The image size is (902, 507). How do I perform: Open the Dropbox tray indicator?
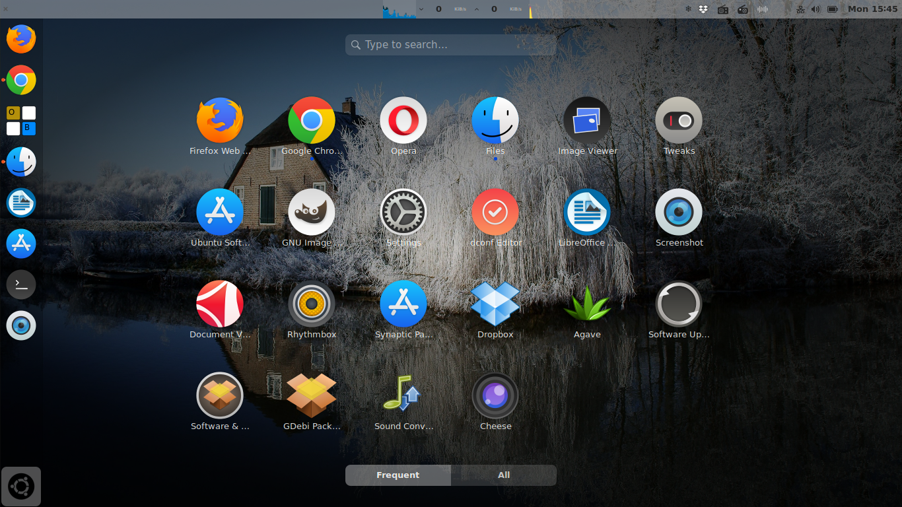(703, 9)
